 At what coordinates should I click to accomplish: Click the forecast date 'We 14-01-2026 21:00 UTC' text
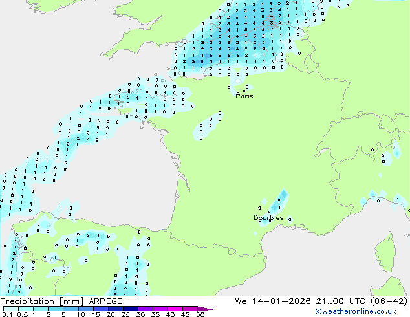click(300, 301)
